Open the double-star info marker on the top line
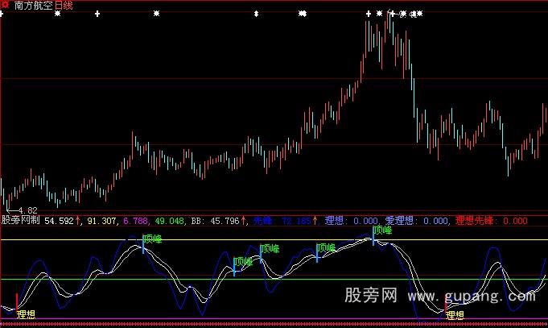 coord(303,14)
